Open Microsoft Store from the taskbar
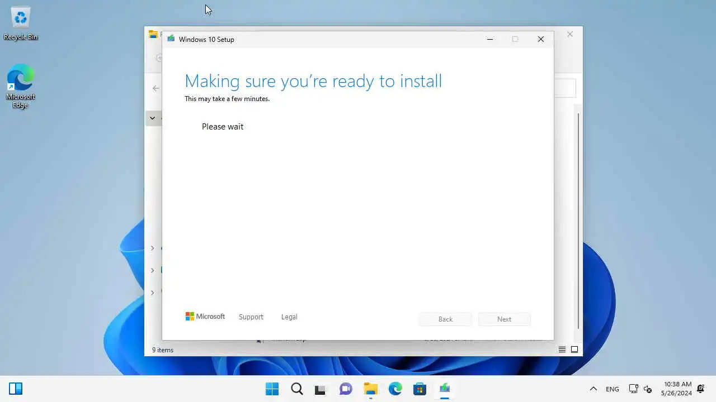The height and width of the screenshot is (402, 716). coord(420,389)
